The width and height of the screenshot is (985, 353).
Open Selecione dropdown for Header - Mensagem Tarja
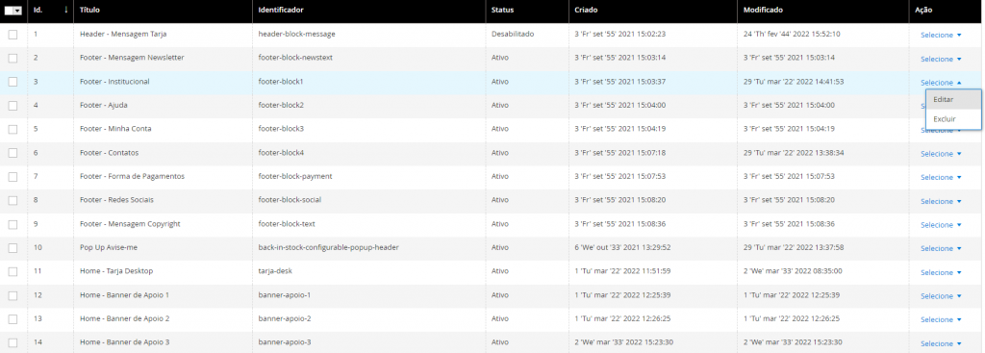941,36
